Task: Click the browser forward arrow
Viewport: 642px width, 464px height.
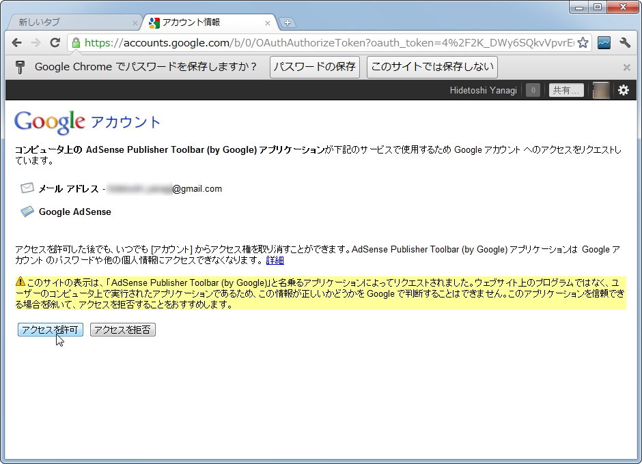Action: (x=36, y=42)
